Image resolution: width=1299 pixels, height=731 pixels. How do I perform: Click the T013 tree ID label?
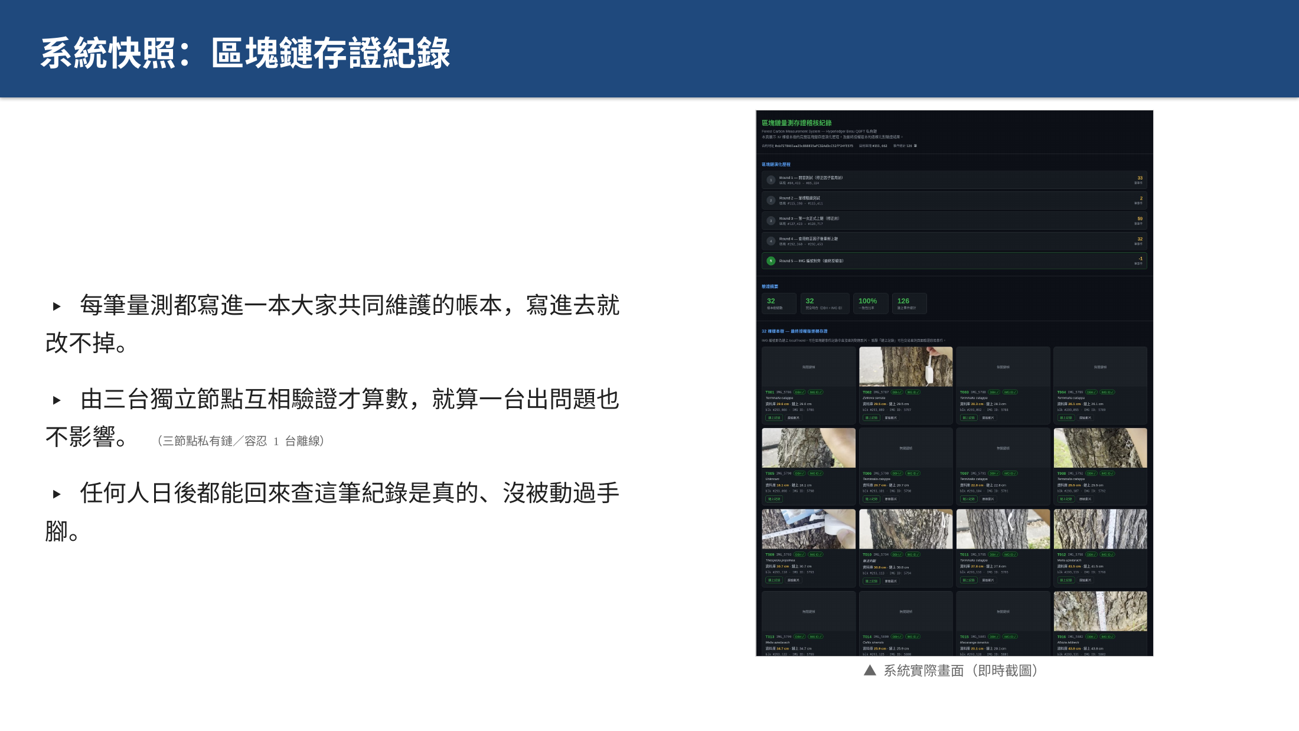pos(770,637)
